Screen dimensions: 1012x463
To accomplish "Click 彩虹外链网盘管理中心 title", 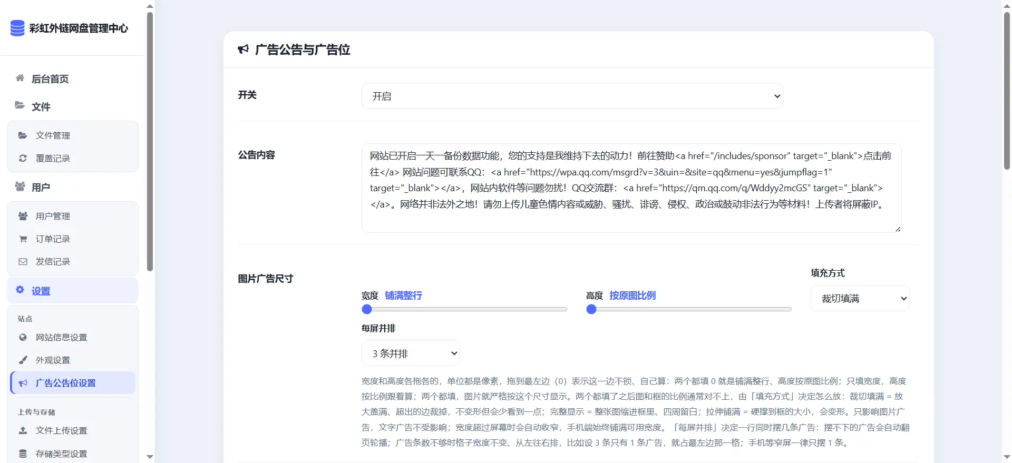I will tap(79, 28).
